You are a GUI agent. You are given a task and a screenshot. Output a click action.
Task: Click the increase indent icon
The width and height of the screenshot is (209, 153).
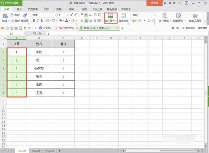(x=99, y=15)
